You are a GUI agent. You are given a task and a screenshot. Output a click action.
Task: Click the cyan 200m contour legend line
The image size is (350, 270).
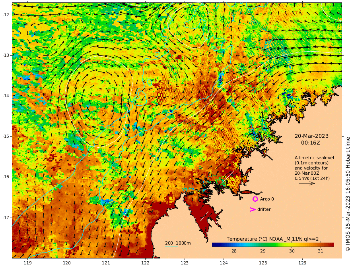171,247
